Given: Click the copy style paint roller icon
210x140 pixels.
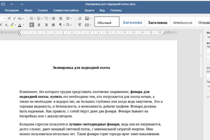Looking at the screenshot, I should click(x=80, y=25).
